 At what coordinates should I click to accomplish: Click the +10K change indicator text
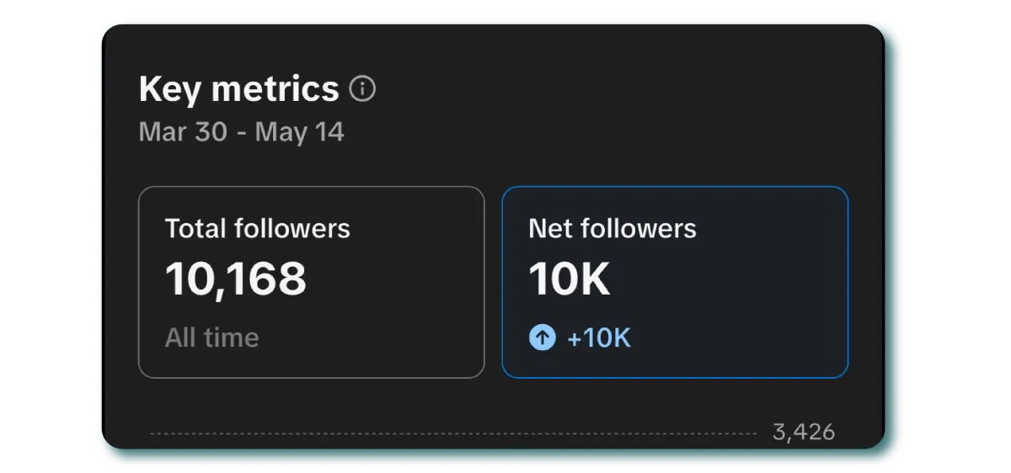(599, 338)
